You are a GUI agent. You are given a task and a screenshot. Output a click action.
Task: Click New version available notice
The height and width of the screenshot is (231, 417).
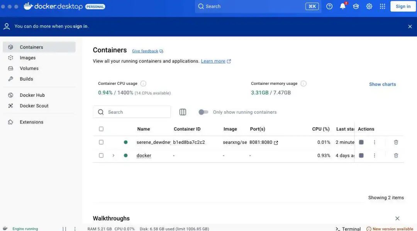(390, 229)
